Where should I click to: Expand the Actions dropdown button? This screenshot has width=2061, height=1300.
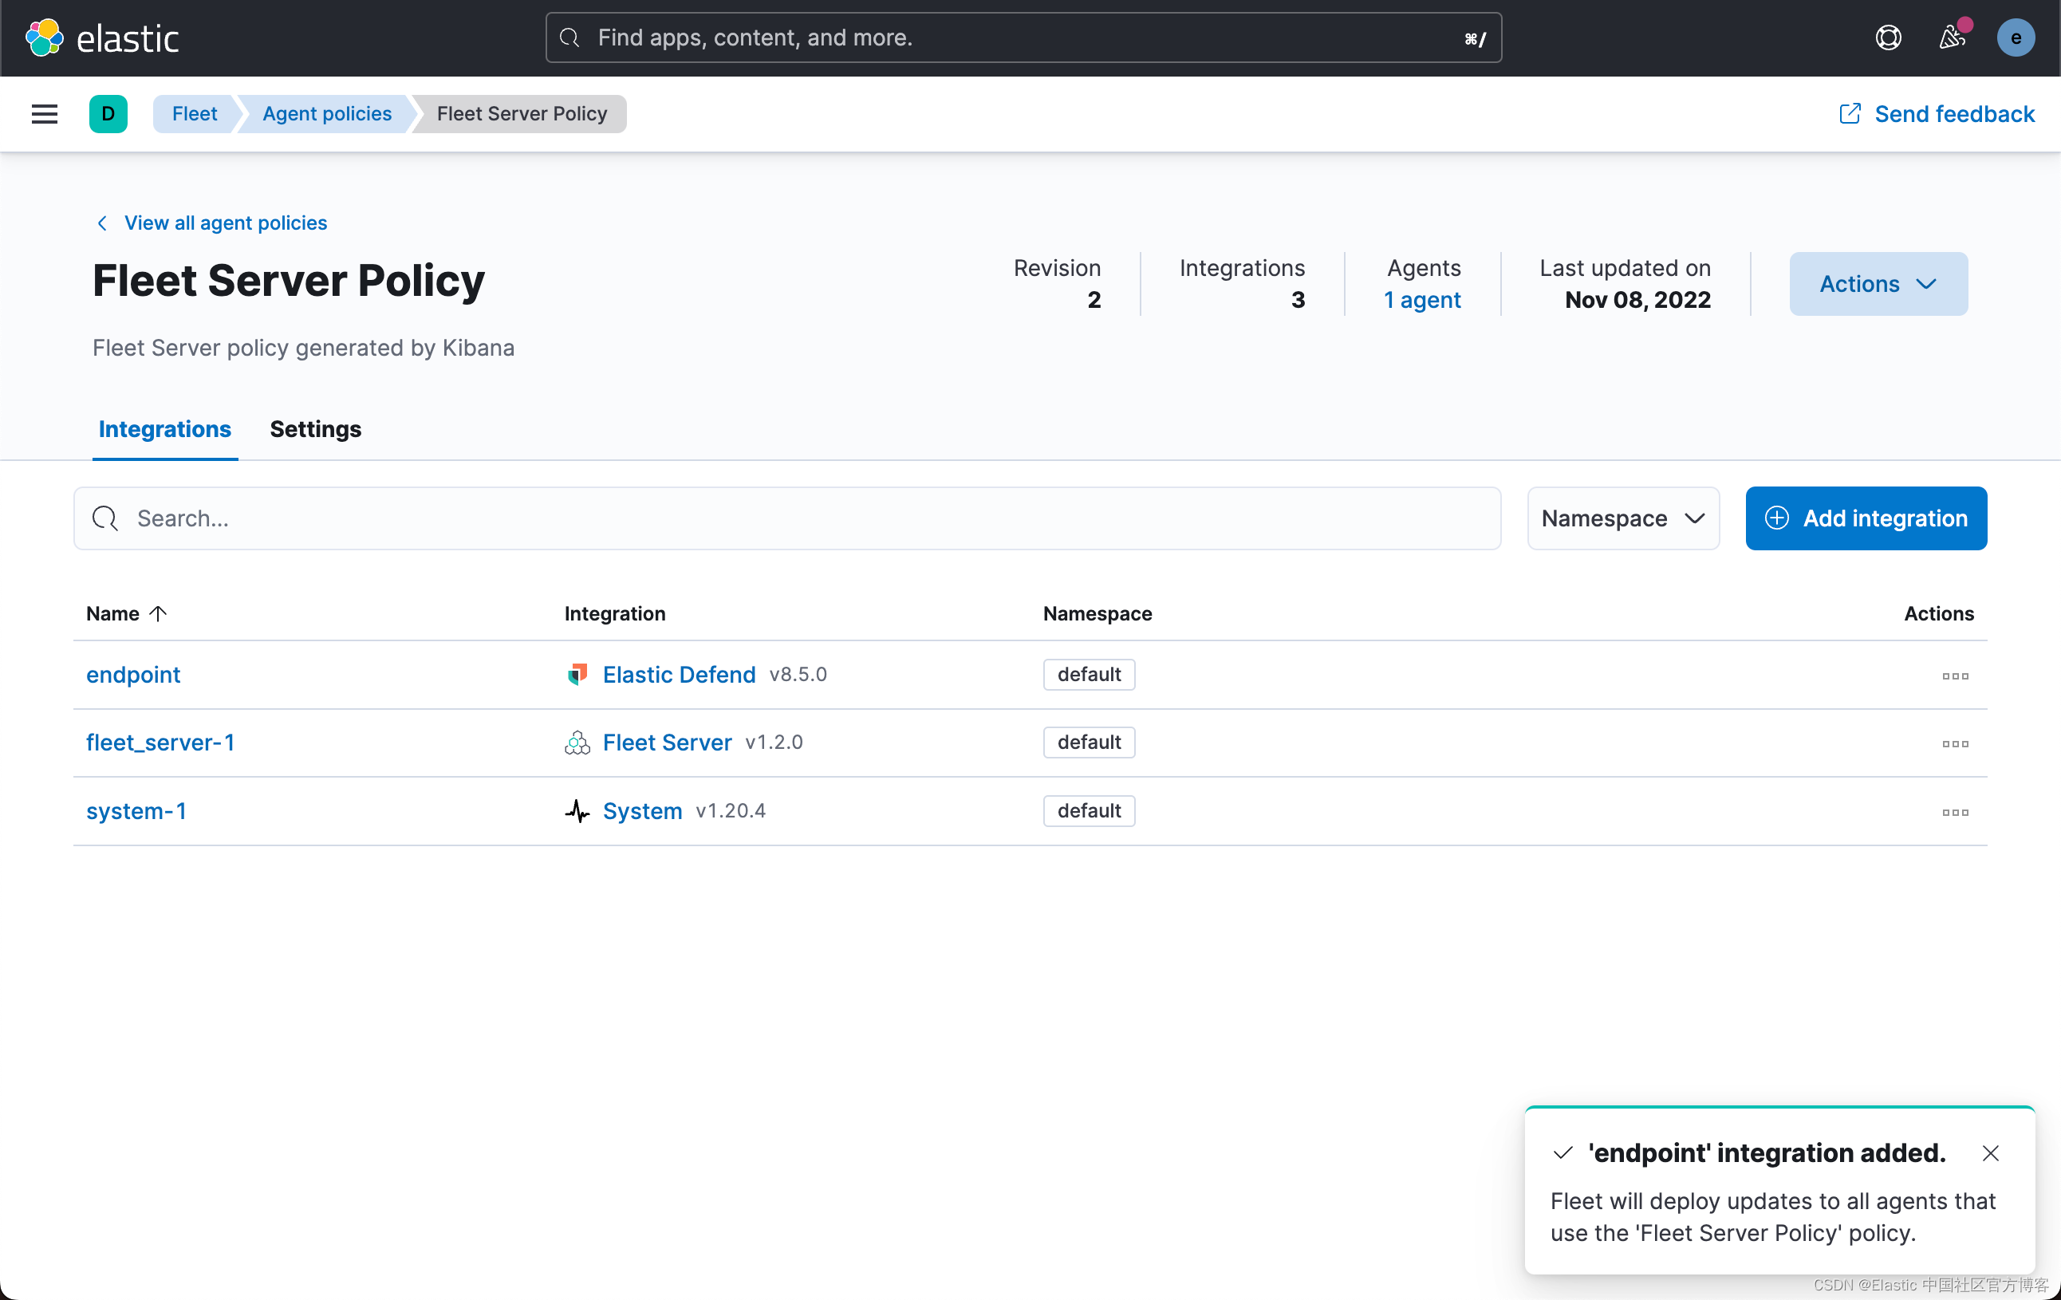(x=1878, y=284)
